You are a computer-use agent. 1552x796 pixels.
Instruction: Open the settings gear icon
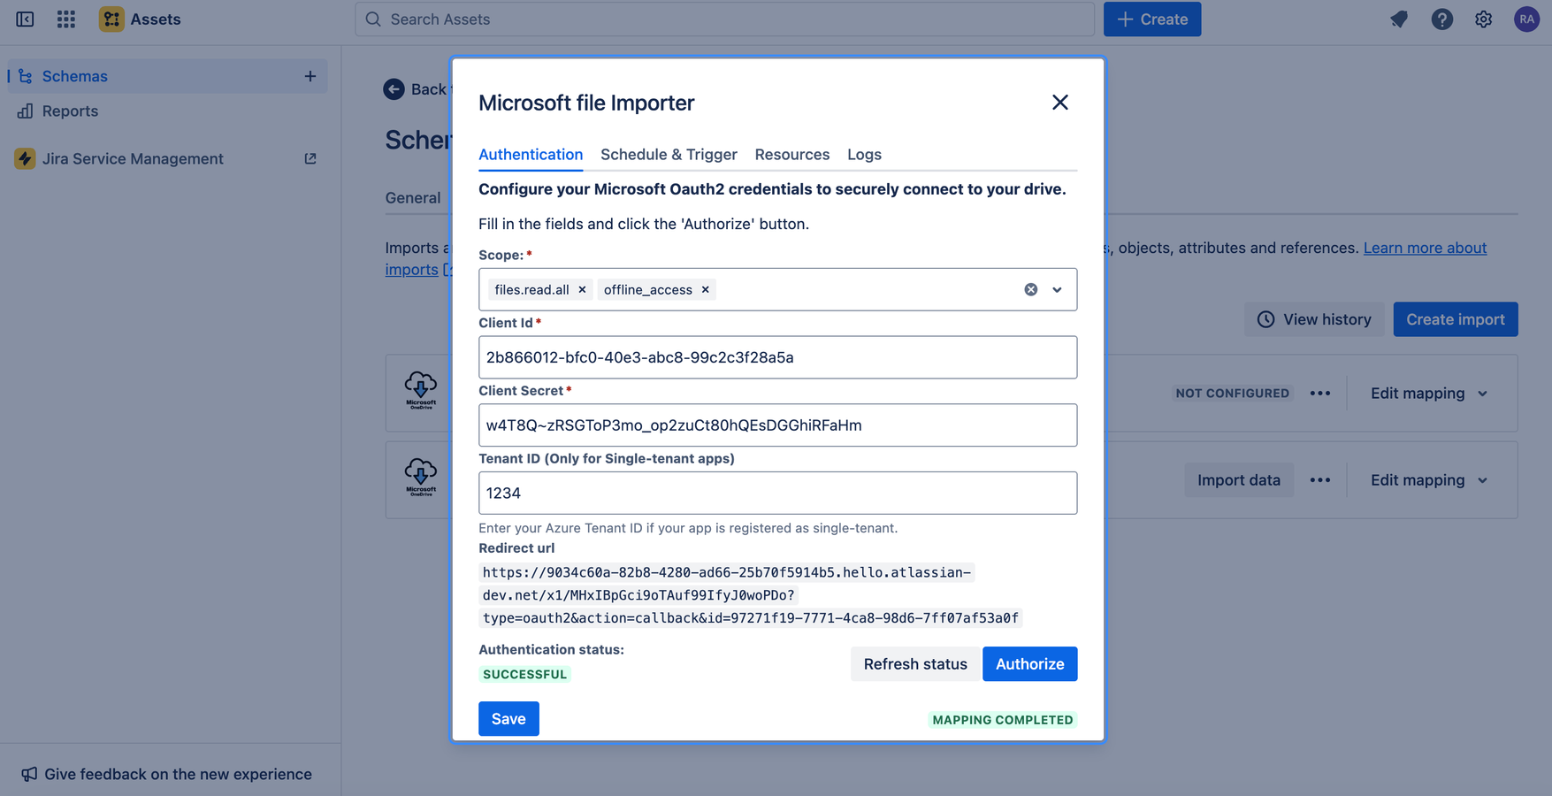(1484, 19)
